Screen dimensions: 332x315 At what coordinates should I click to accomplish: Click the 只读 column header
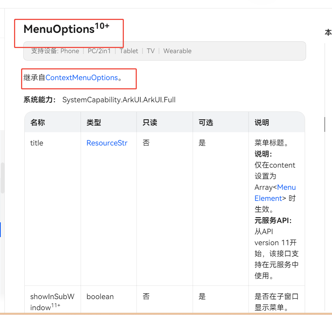[150, 123]
